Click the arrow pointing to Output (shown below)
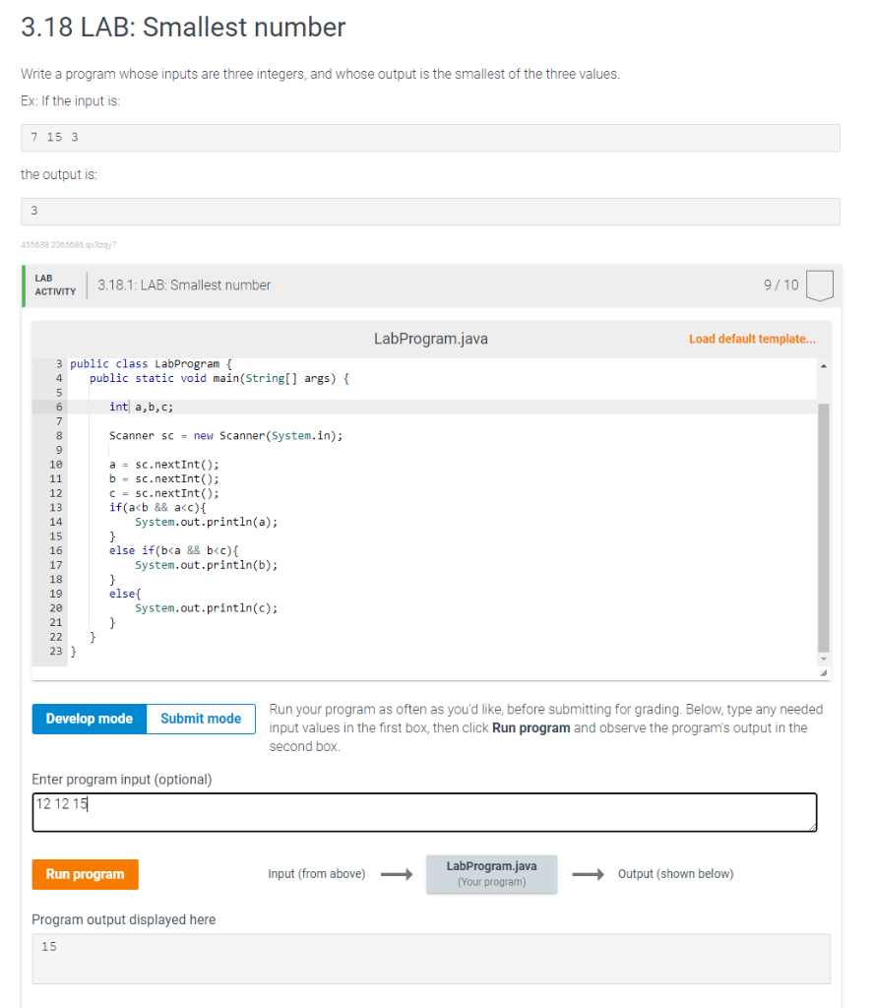Viewport: 874px width, 1008px height. pyautogui.click(x=590, y=873)
